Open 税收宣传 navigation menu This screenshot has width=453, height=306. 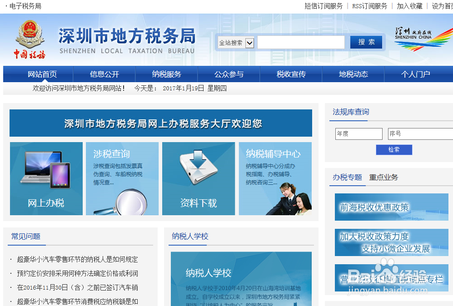[x=291, y=74]
